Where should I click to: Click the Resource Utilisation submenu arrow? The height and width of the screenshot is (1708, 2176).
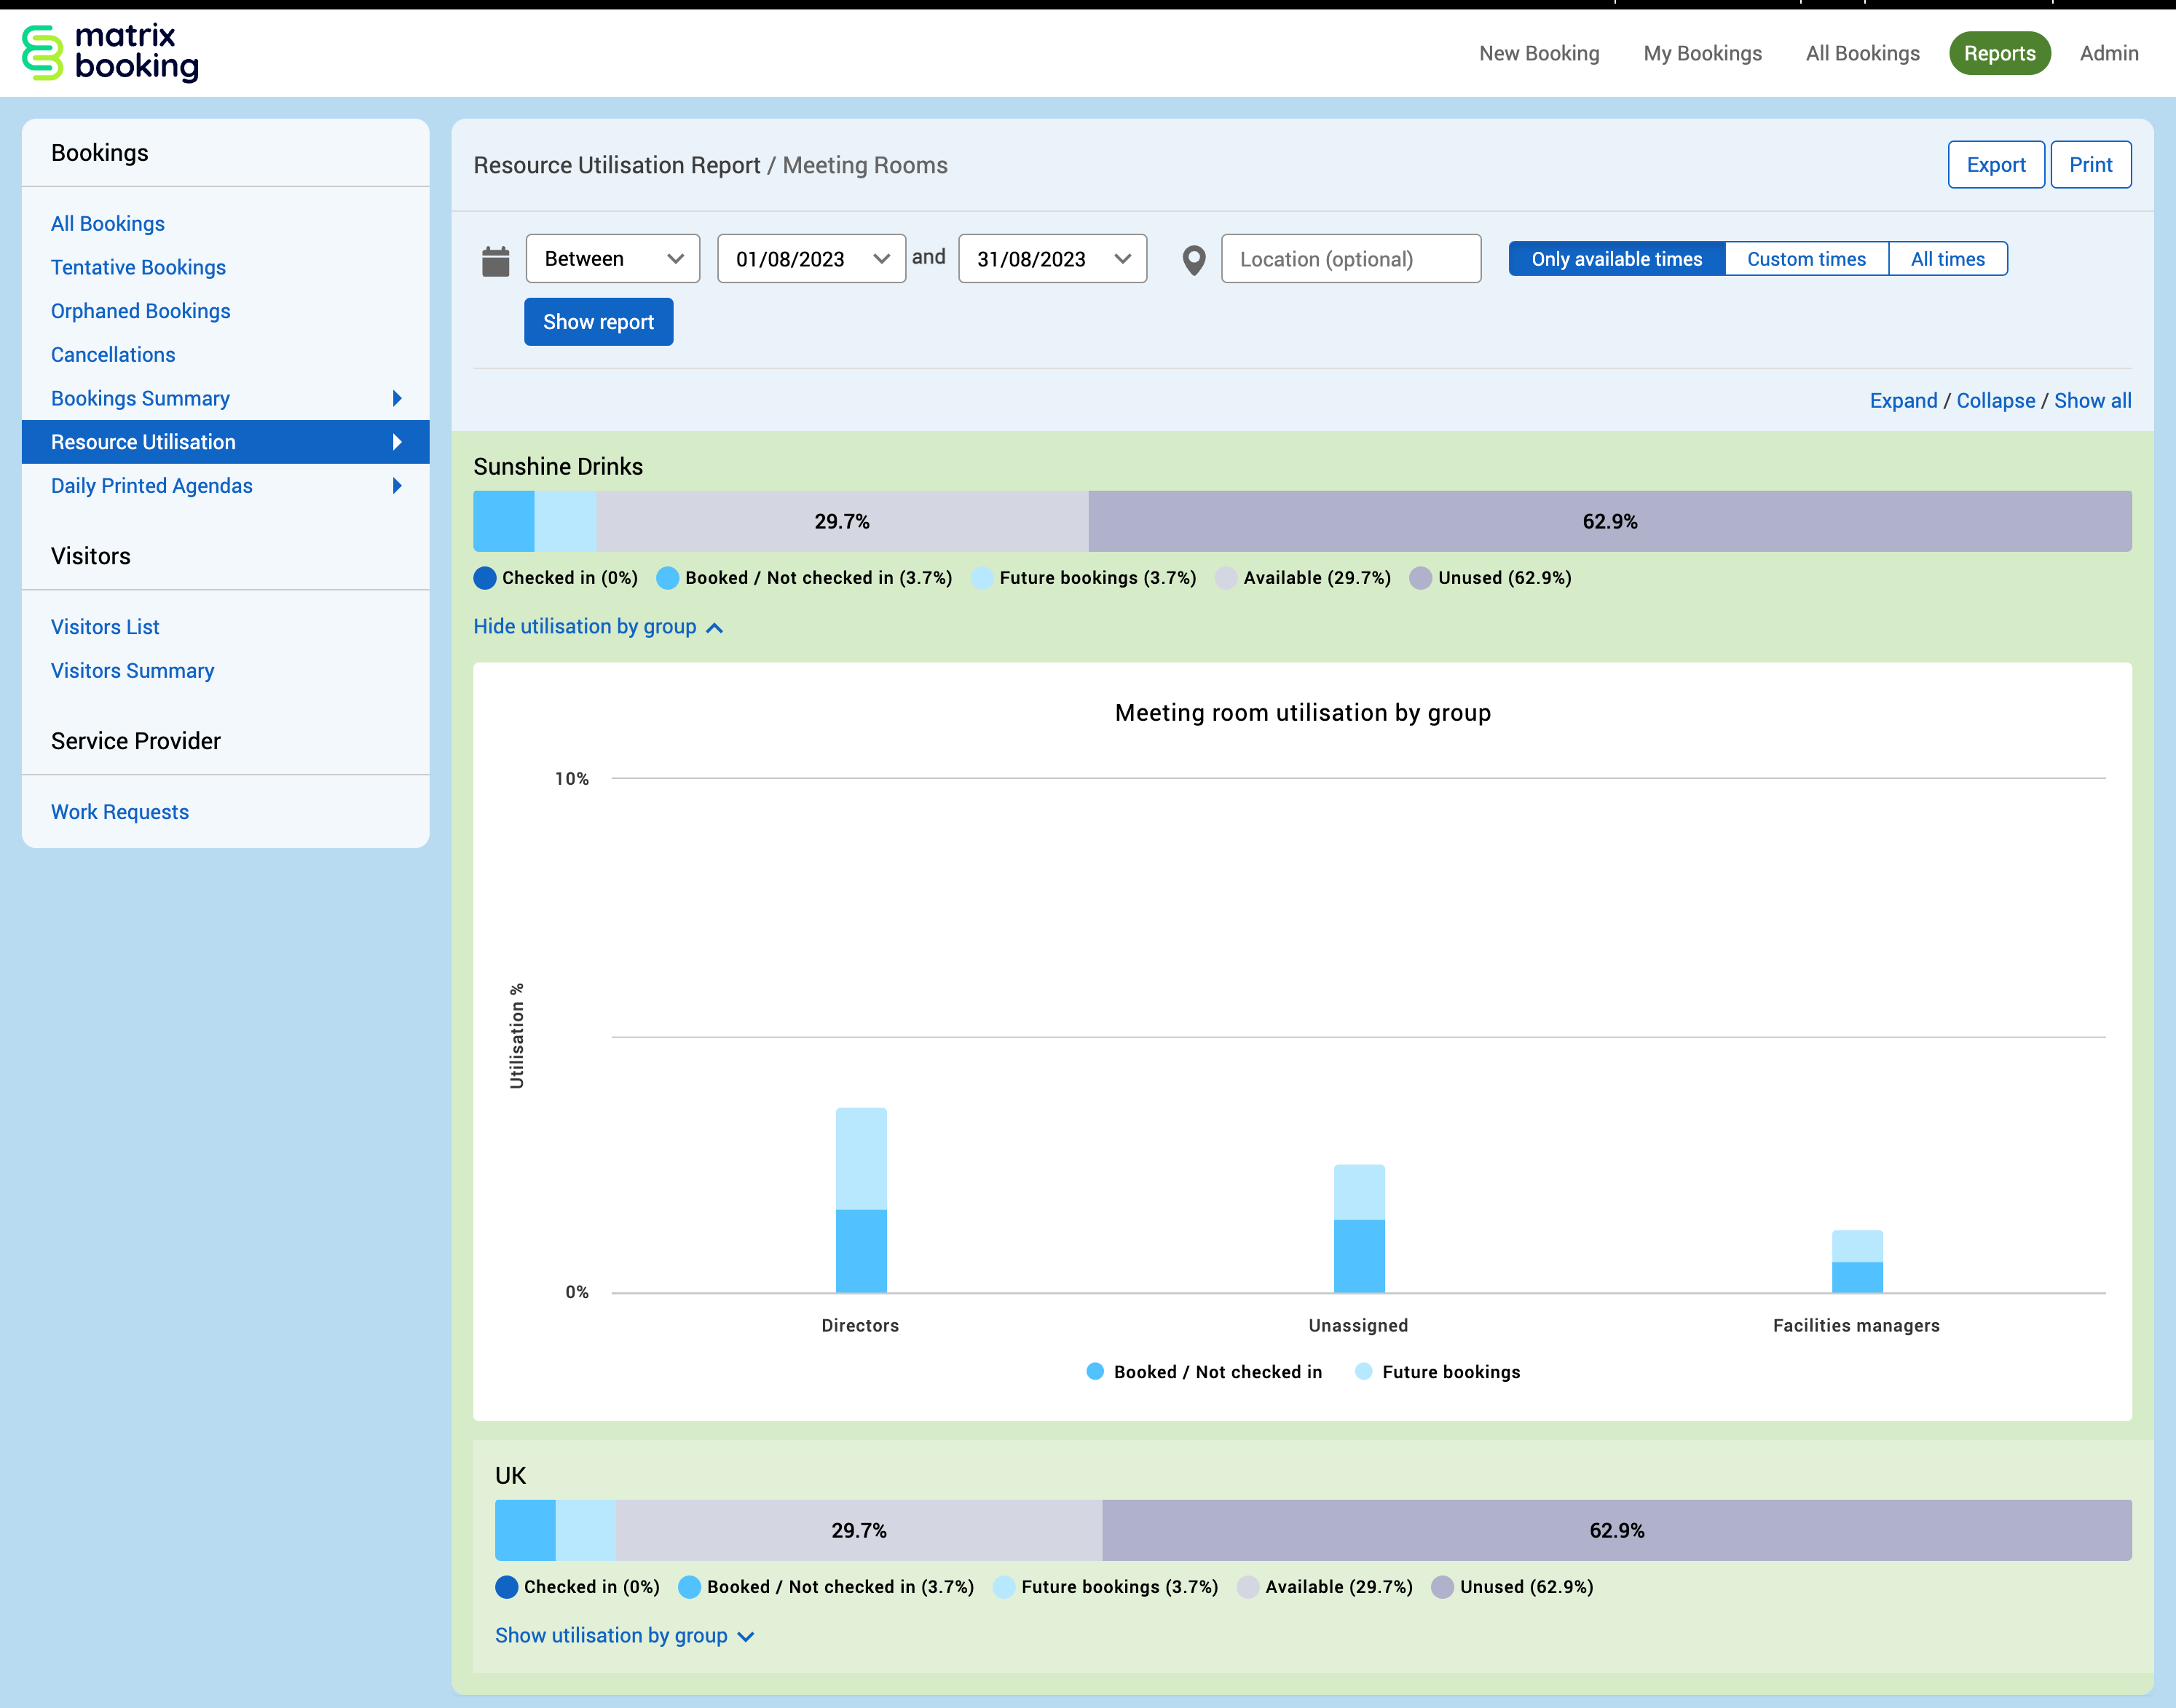point(397,442)
